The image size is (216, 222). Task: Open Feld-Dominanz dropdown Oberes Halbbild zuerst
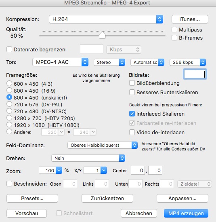pyautogui.click(x=103, y=145)
